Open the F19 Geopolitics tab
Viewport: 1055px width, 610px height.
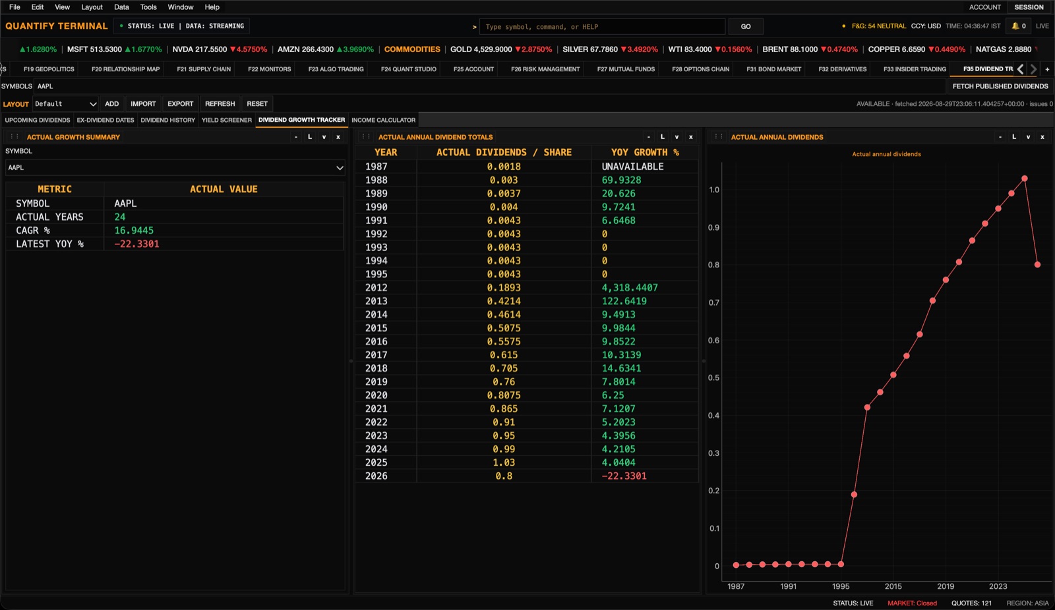coord(49,69)
